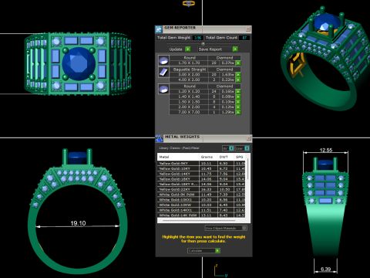Click the metal list vertical scrollbar
The height and width of the screenshot is (278, 370).
pos(248,169)
